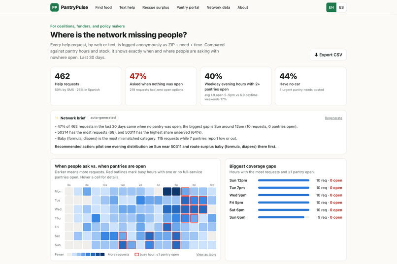The image size is (397, 264).
Task: Click the For coalitions, funders, and policy makers text
Action: click(x=87, y=26)
